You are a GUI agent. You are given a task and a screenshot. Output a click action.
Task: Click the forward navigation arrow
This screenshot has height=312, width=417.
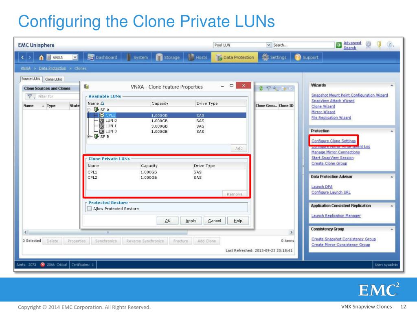(30, 57)
